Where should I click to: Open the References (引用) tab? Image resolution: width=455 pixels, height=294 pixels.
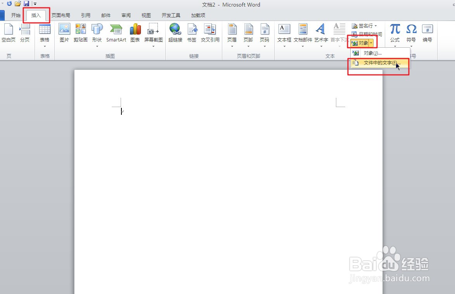[x=86, y=16]
